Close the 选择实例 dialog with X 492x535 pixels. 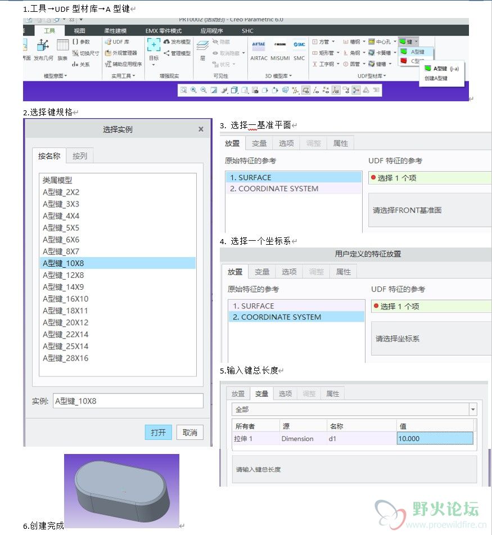click(x=201, y=129)
